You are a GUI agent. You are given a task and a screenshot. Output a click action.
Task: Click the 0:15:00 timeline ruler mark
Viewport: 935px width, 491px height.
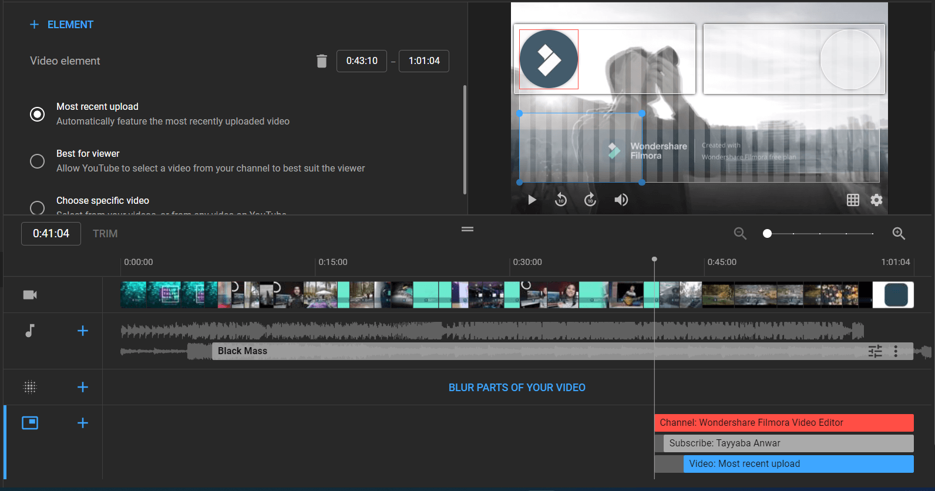(x=333, y=262)
